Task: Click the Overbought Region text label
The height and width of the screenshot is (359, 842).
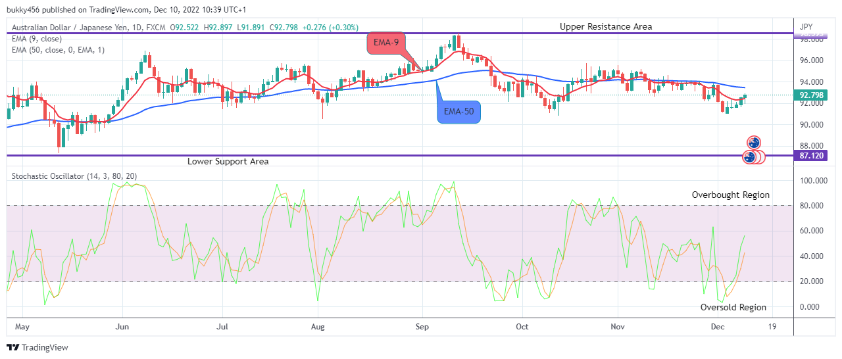Action: click(730, 195)
